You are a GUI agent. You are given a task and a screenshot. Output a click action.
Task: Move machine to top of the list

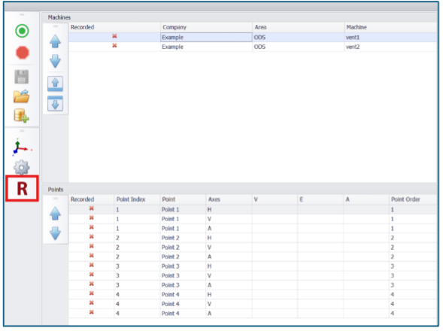coord(55,84)
